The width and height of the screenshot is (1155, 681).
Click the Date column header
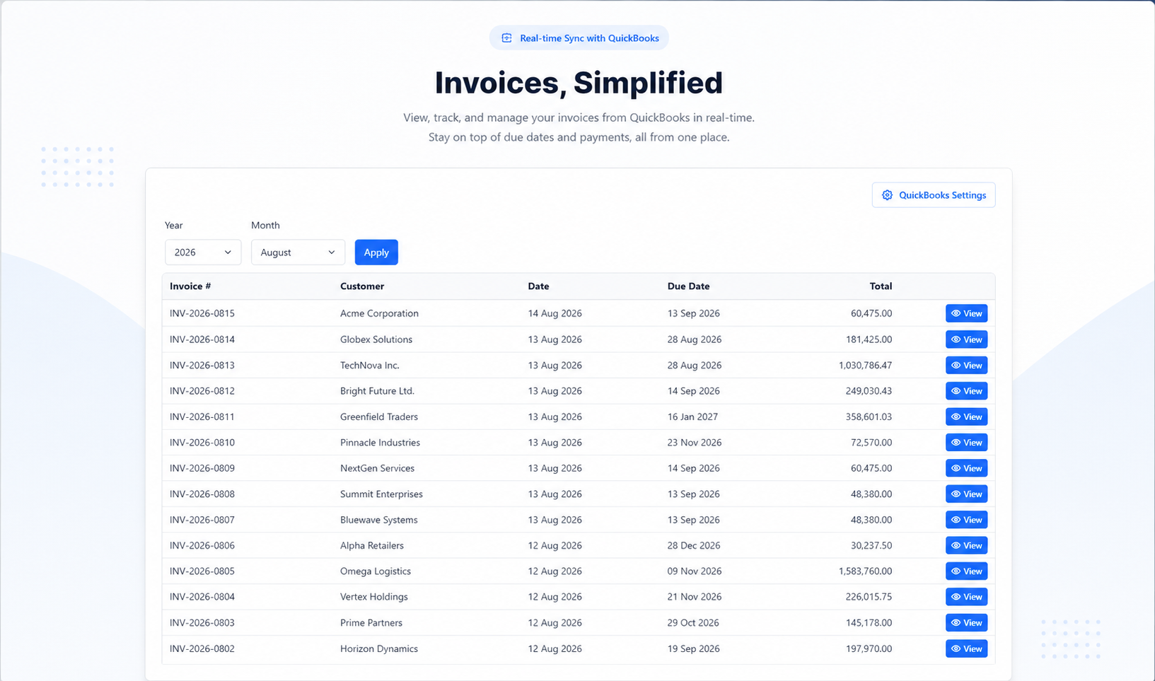538,286
